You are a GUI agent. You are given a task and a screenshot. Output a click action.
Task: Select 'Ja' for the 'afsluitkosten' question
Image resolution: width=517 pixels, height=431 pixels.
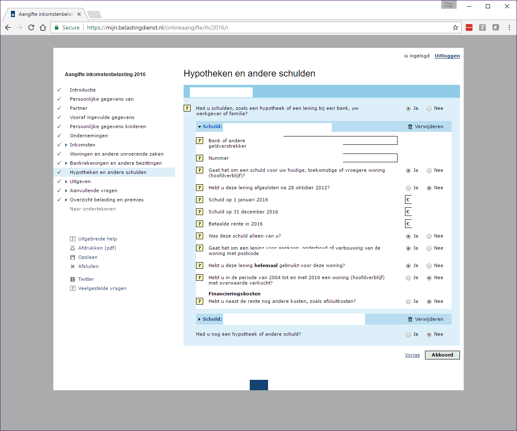[408, 302]
